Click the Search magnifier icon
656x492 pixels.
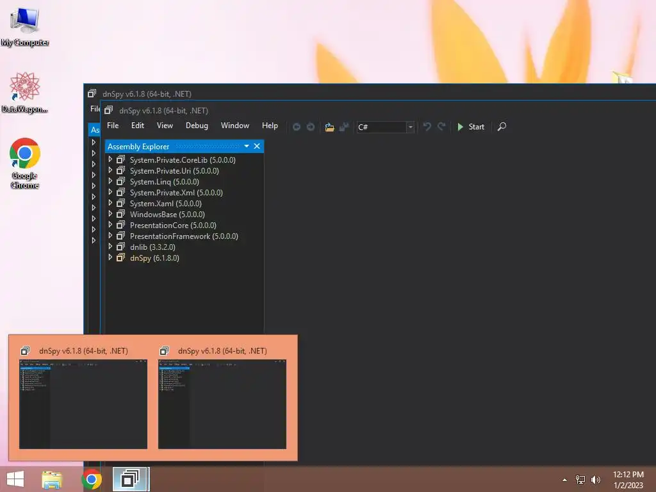[502, 127]
